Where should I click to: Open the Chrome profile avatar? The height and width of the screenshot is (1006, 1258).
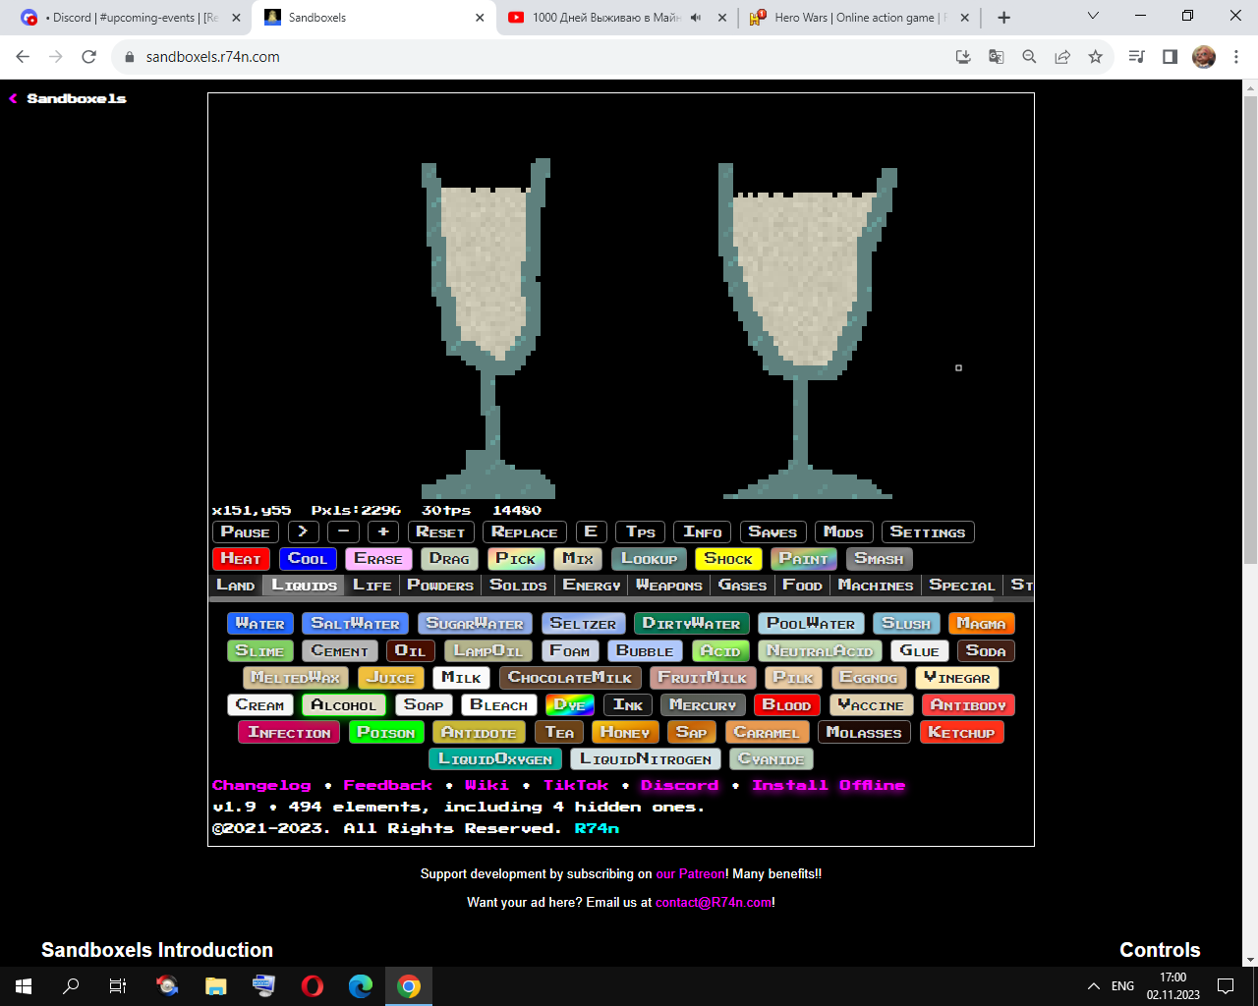pos(1203,57)
